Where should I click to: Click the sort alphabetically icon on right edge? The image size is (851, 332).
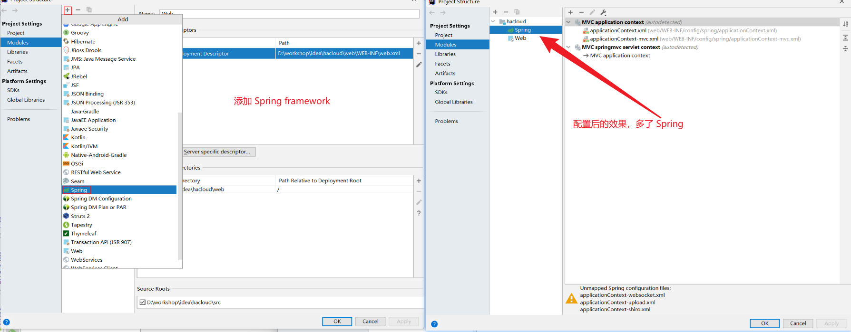click(845, 24)
